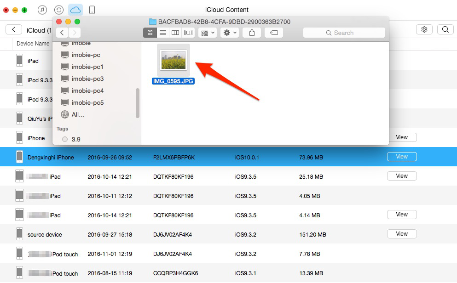
Task: Select Dengxinghi iPhone backup row
Action: click(x=228, y=157)
